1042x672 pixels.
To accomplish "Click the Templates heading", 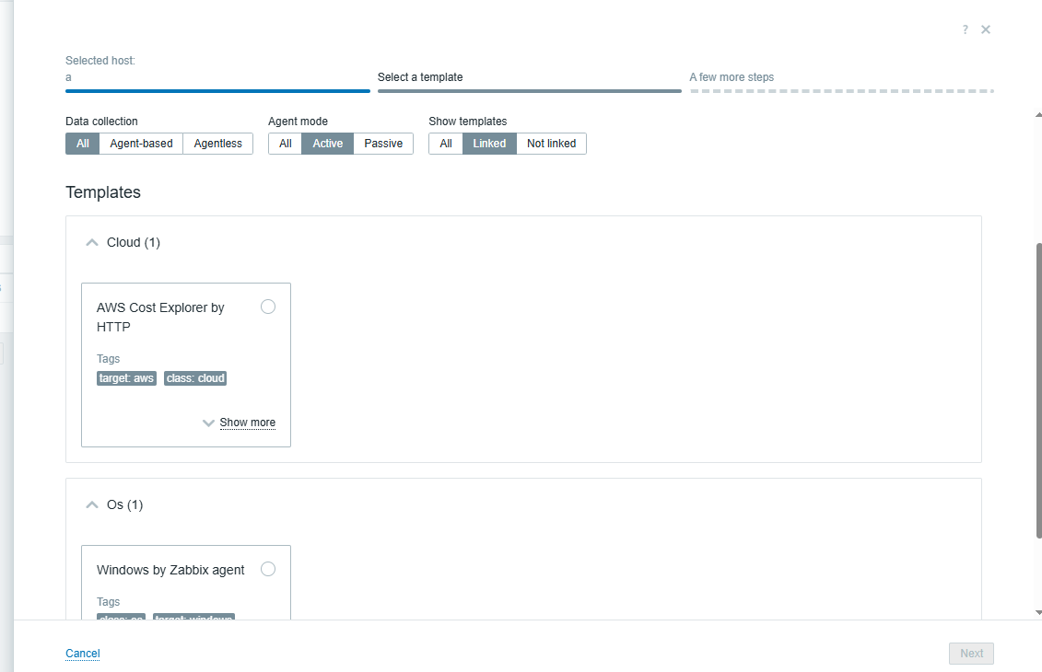I will tap(103, 191).
